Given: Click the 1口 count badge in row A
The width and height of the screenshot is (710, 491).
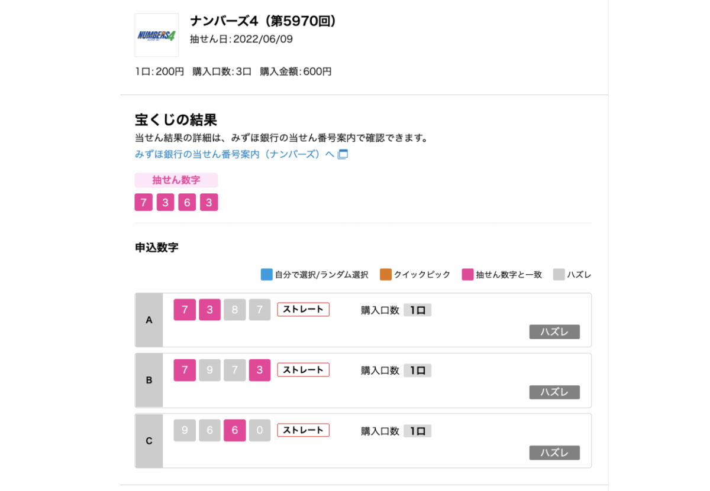Looking at the screenshot, I should 418,310.
